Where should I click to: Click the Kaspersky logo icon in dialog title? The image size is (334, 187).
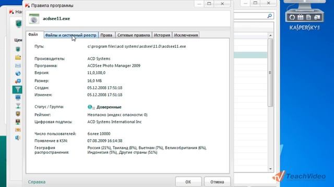[x=28, y=6]
